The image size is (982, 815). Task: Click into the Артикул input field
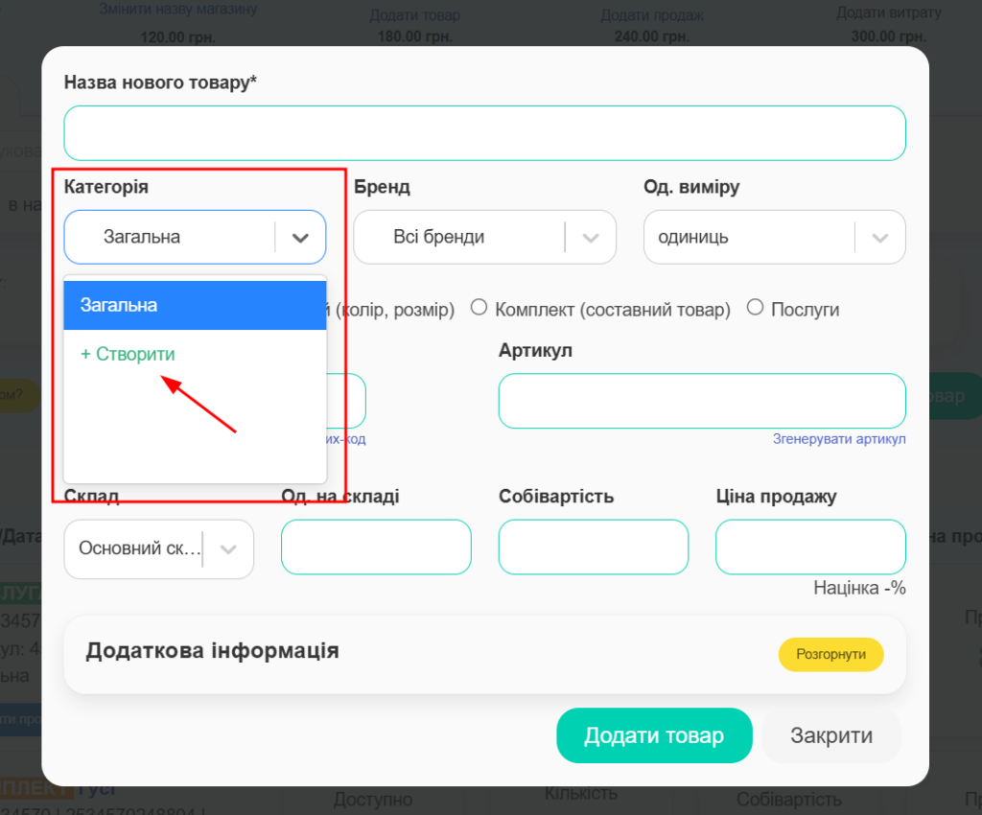[x=701, y=401]
